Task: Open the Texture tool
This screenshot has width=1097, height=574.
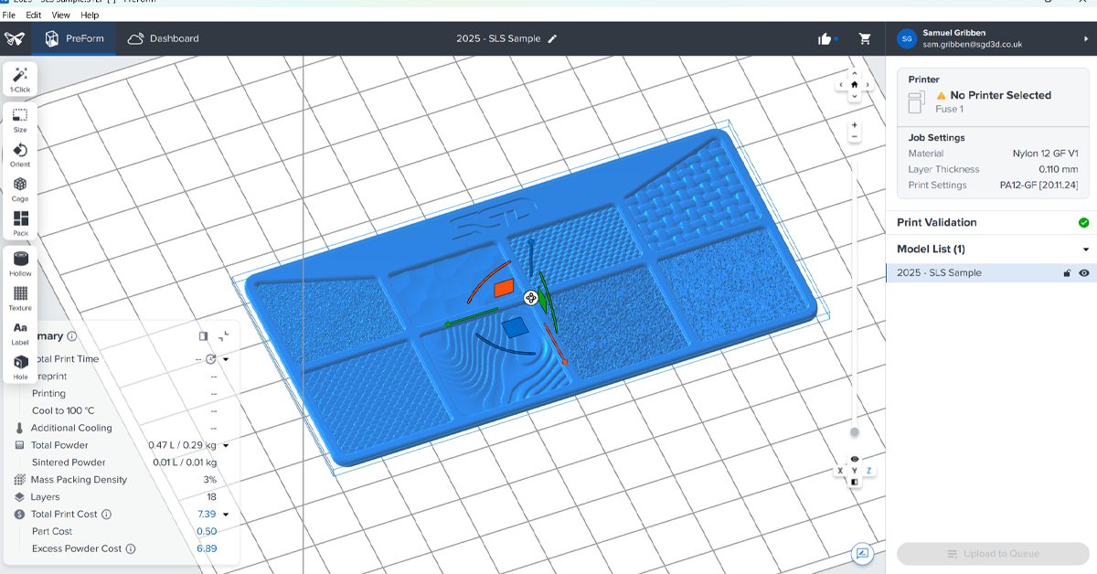Action: (x=20, y=297)
